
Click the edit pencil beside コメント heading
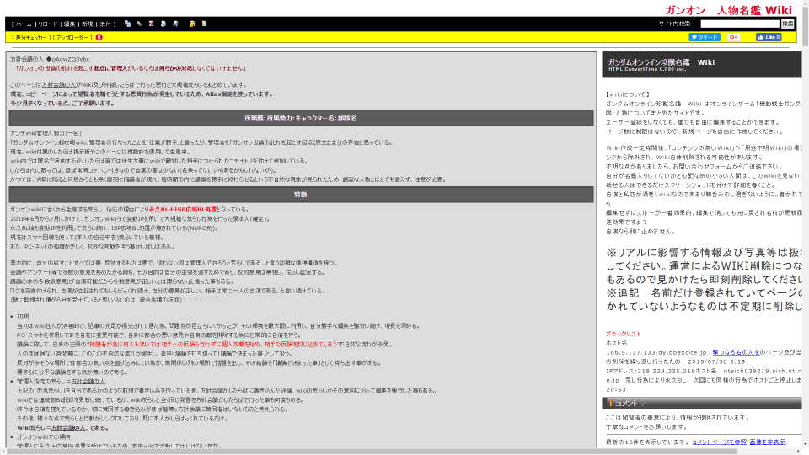tap(643, 404)
